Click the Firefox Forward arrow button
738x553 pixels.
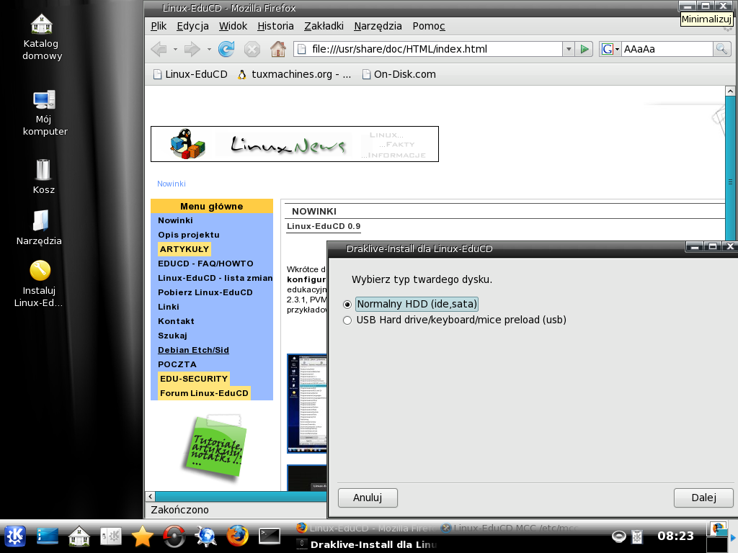click(x=192, y=49)
